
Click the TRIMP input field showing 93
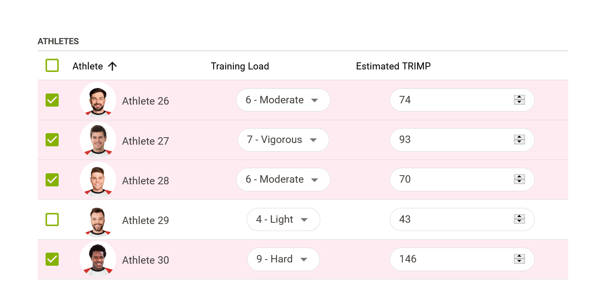click(x=462, y=140)
